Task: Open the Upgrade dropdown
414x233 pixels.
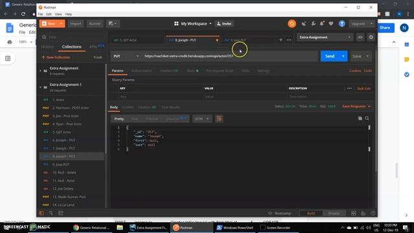Action: (x=362, y=24)
